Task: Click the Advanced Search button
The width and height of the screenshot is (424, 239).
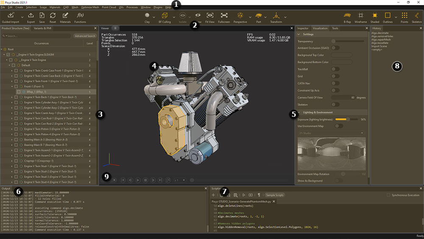Action: pos(85,36)
